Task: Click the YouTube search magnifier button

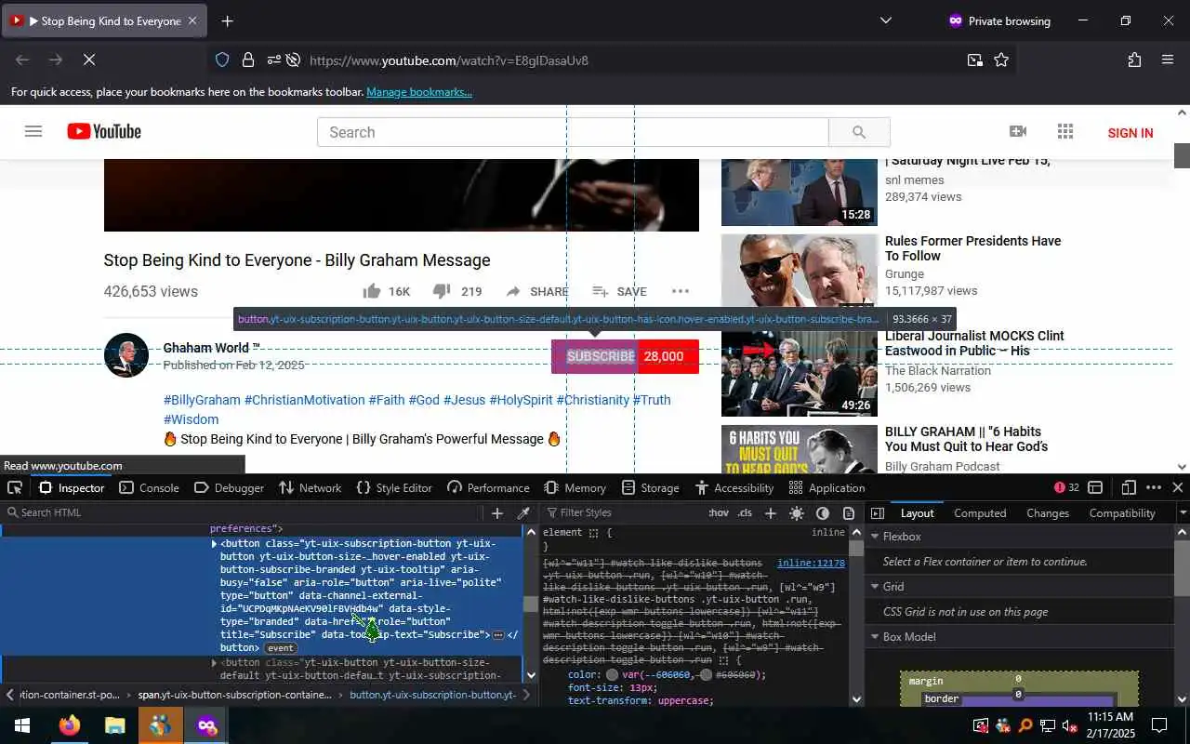Action: [859, 132]
